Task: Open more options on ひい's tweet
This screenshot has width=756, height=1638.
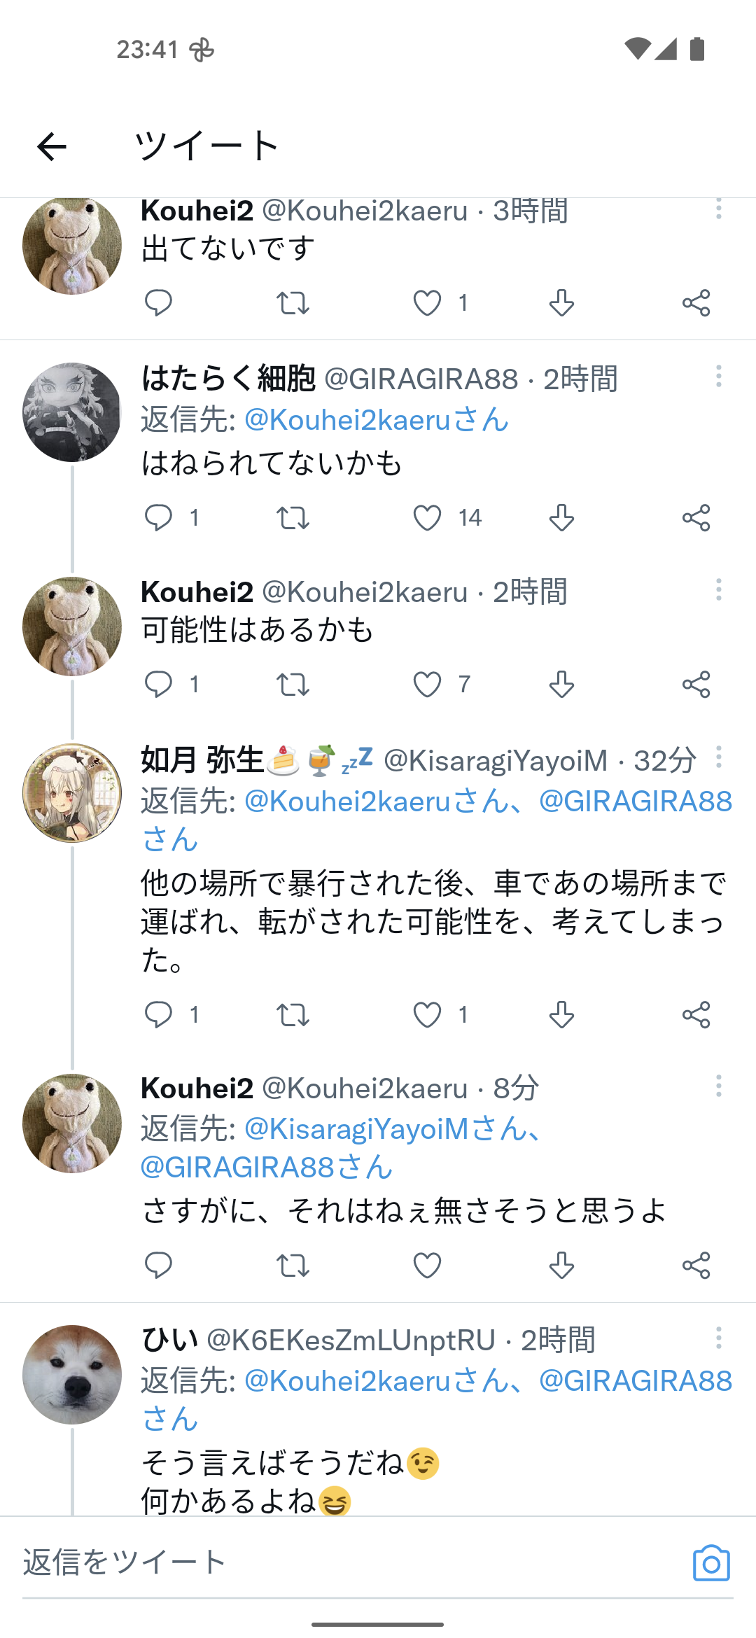Action: click(718, 1338)
